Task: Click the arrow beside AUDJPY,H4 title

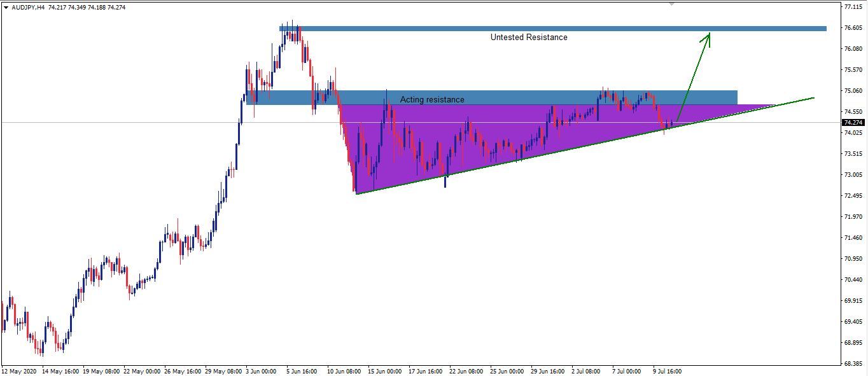Action: click(x=6, y=8)
